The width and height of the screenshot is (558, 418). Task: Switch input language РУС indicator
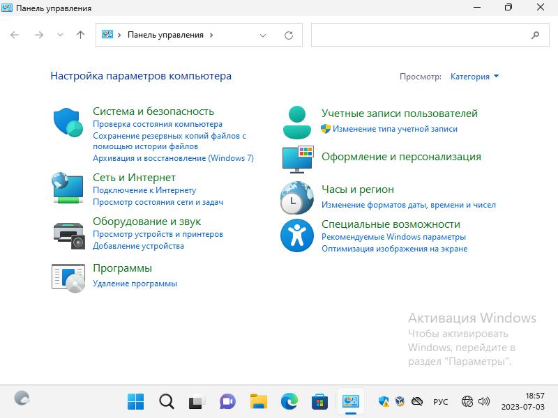(441, 402)
